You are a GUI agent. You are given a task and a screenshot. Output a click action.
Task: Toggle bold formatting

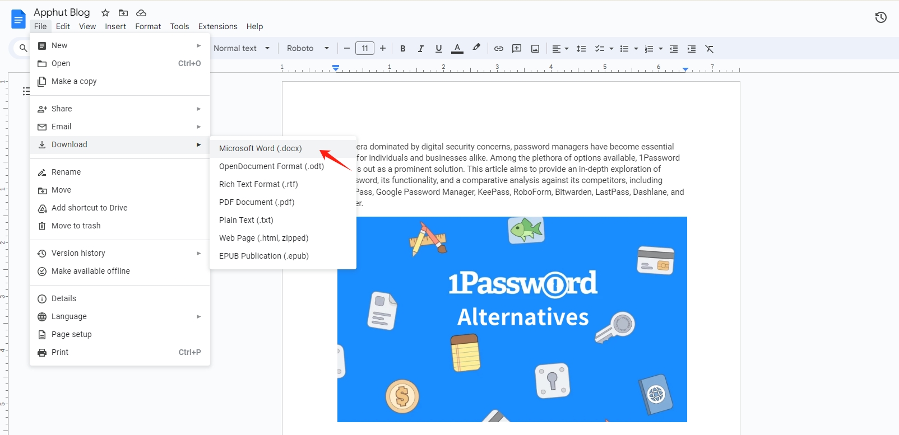pyautogui.click(x=402, y=49)
